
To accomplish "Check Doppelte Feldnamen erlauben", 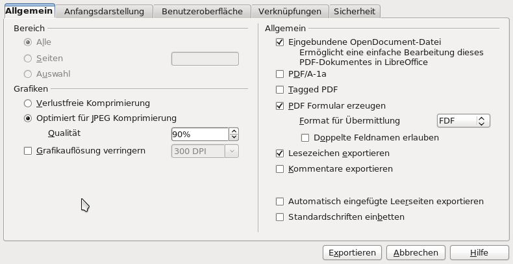I will (305, 138).
